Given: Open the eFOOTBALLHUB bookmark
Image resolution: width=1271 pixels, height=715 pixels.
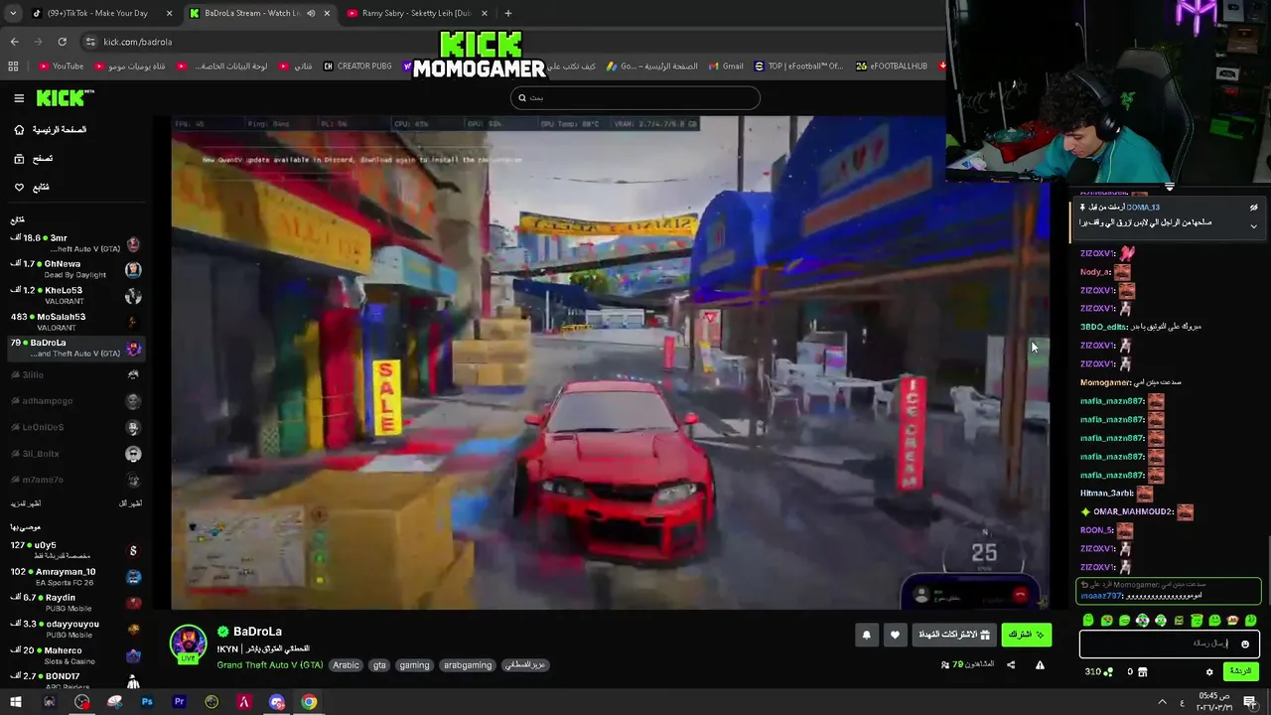Looking at the screenshot, I should coord(891,67).
